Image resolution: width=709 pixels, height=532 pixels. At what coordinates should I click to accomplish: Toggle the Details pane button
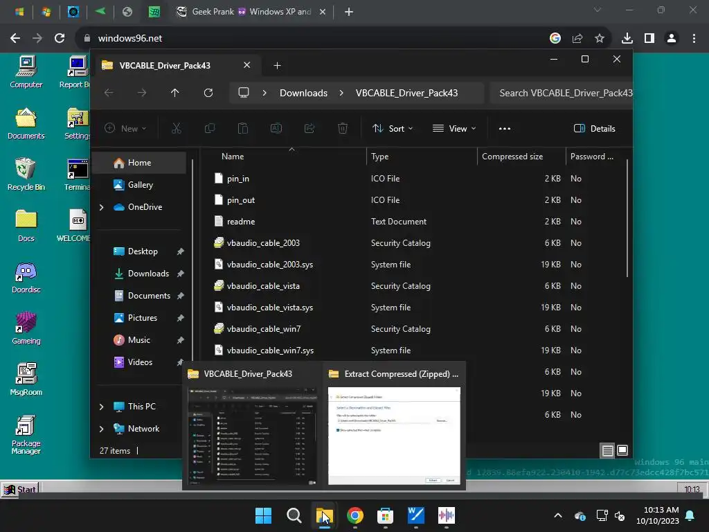pyautogui.click(x=595, y=128)
